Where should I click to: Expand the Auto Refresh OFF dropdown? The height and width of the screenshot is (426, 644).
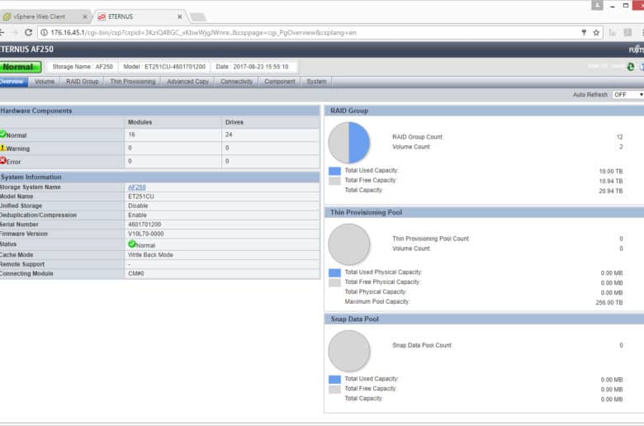pos(628,95)
